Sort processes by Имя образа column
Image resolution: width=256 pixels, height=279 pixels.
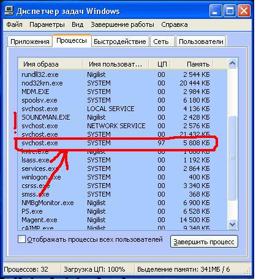click(x=50, y=64)
